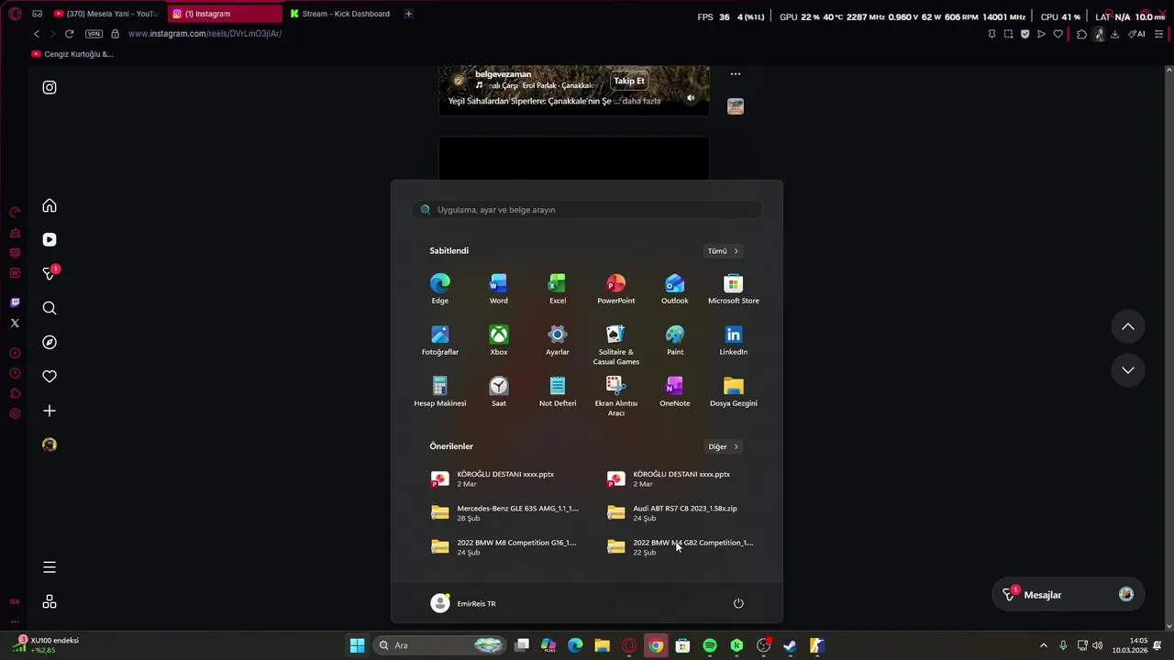Click taskbar Ara search box
This screenshot has width=1174, height=660.
click(x=440, y=645)
